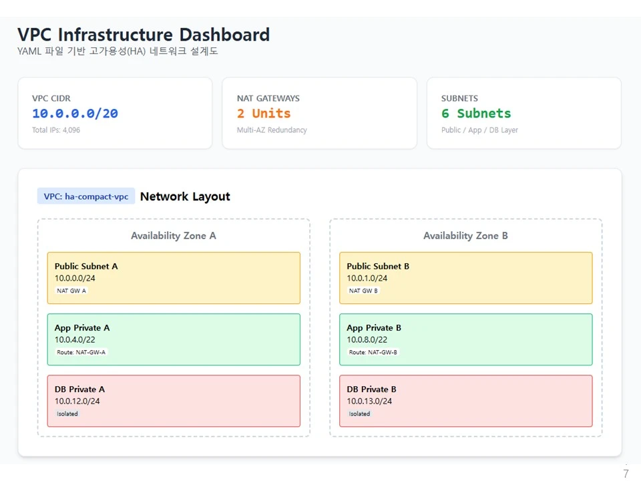Click the VPC: ha-compact-vpc badge
The image size is (641, 481).
(x=86, y=196)
